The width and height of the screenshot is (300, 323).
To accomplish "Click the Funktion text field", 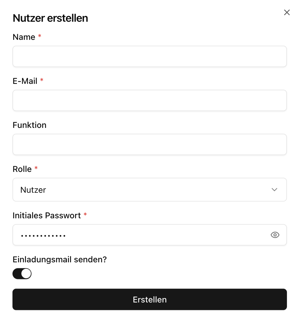I will pos(150,144).
